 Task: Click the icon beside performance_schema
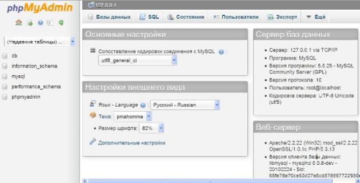5,87
